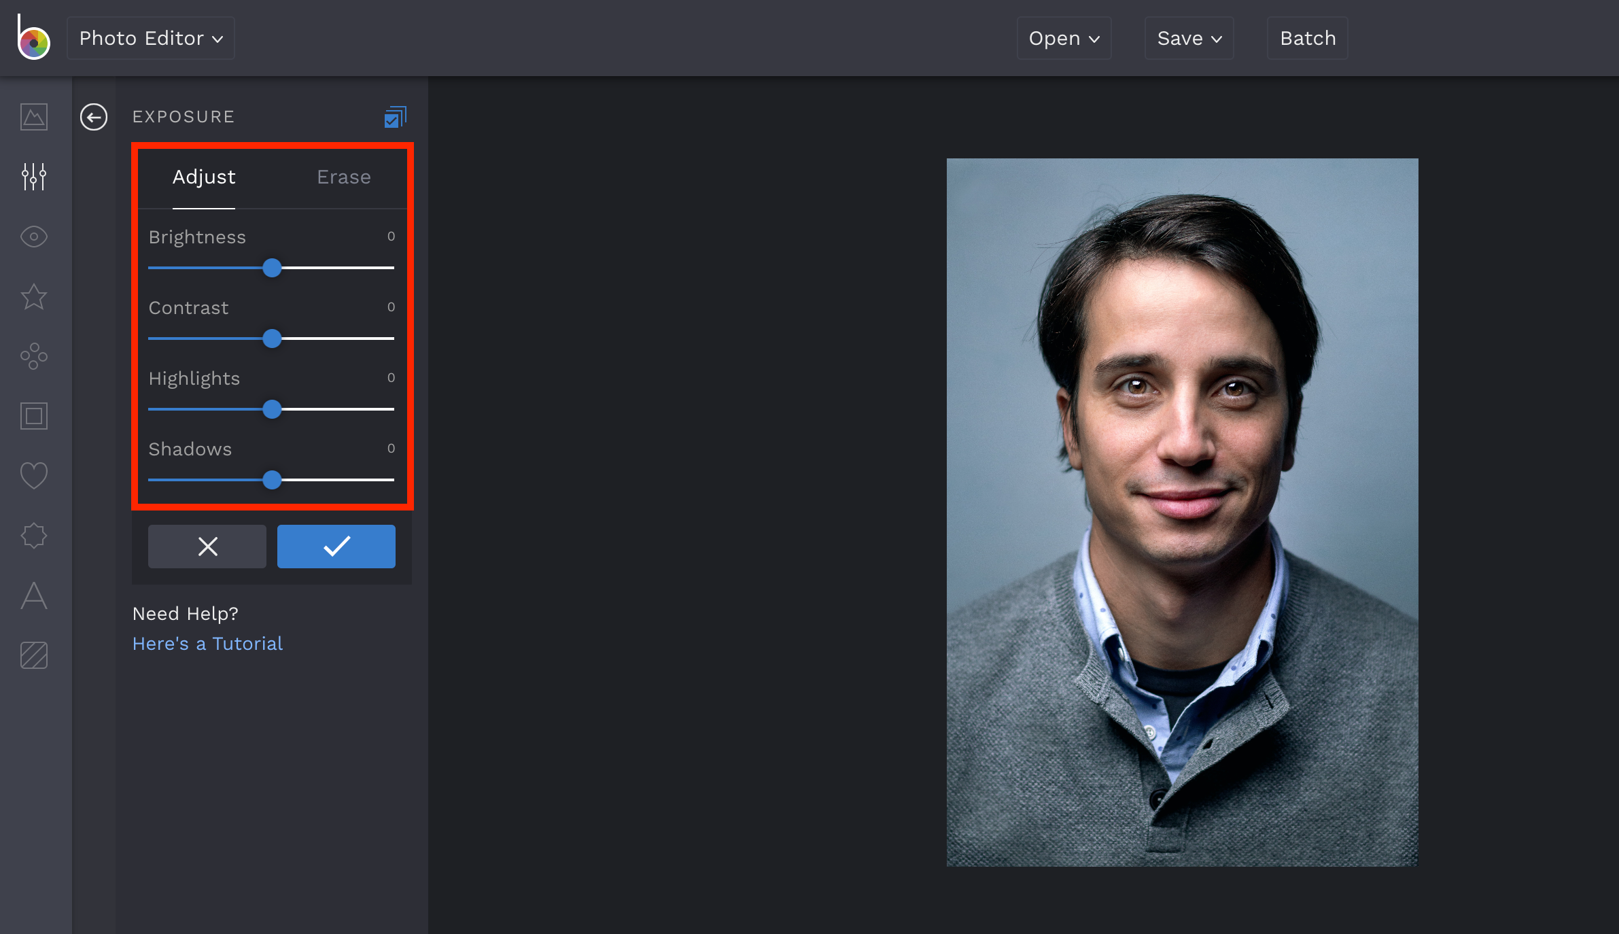This screenshot has width=1619, height=934.
Task: Select the Edit panel icon in sidebar
Action: [x=33, y=117]
